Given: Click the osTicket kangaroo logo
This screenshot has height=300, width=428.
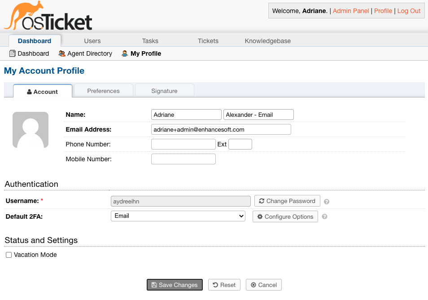Looking at the screenshot, I should point(25,13).
